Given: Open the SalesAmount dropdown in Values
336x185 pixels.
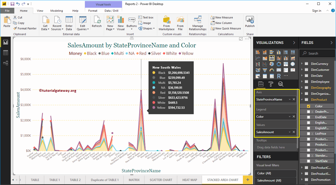Looking at the screenshot, I should 290,132.
